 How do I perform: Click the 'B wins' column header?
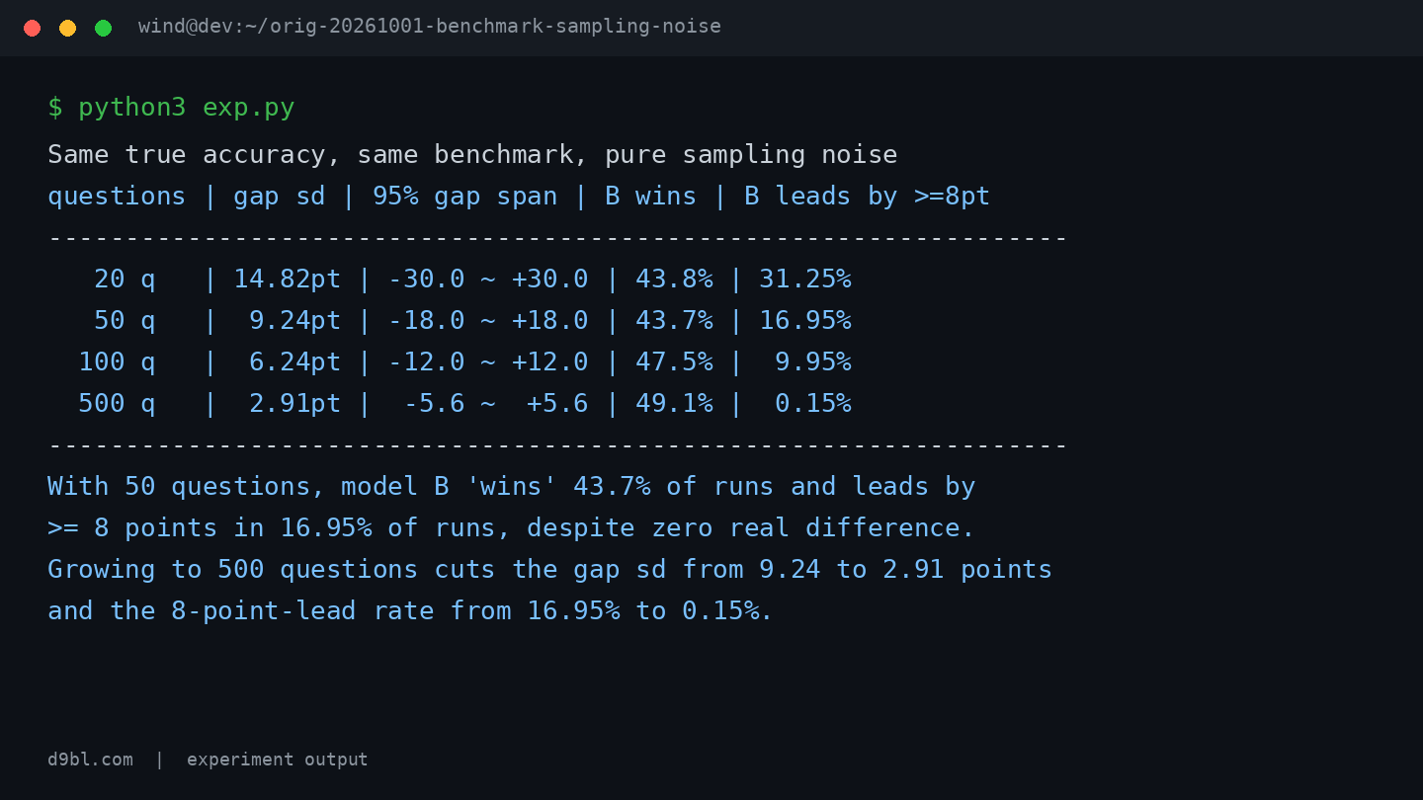click(x=651, y=197)
